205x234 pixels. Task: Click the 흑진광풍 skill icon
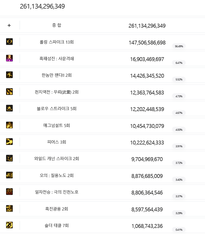[9, 209]
